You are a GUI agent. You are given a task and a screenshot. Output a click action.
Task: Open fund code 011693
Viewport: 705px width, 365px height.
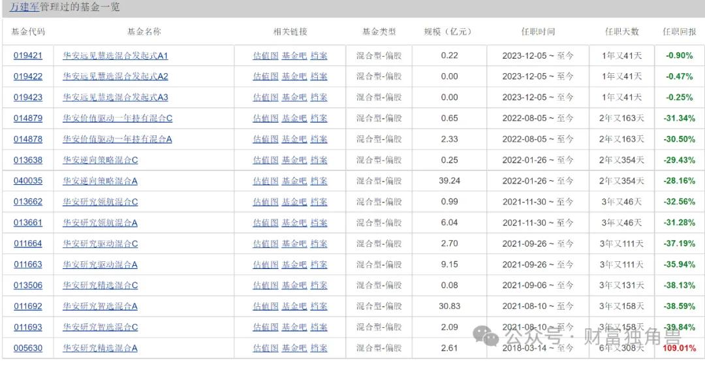point(28,327)
